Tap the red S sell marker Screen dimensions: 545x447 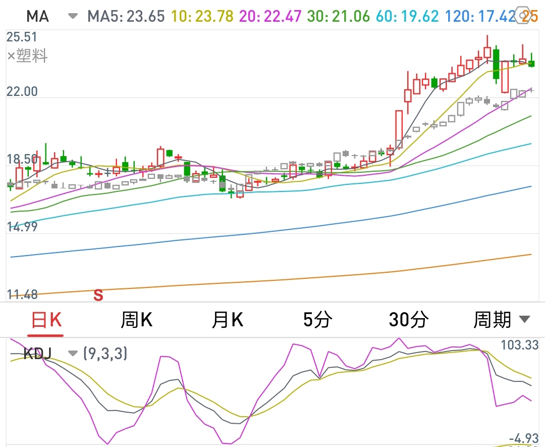(98, 295)
